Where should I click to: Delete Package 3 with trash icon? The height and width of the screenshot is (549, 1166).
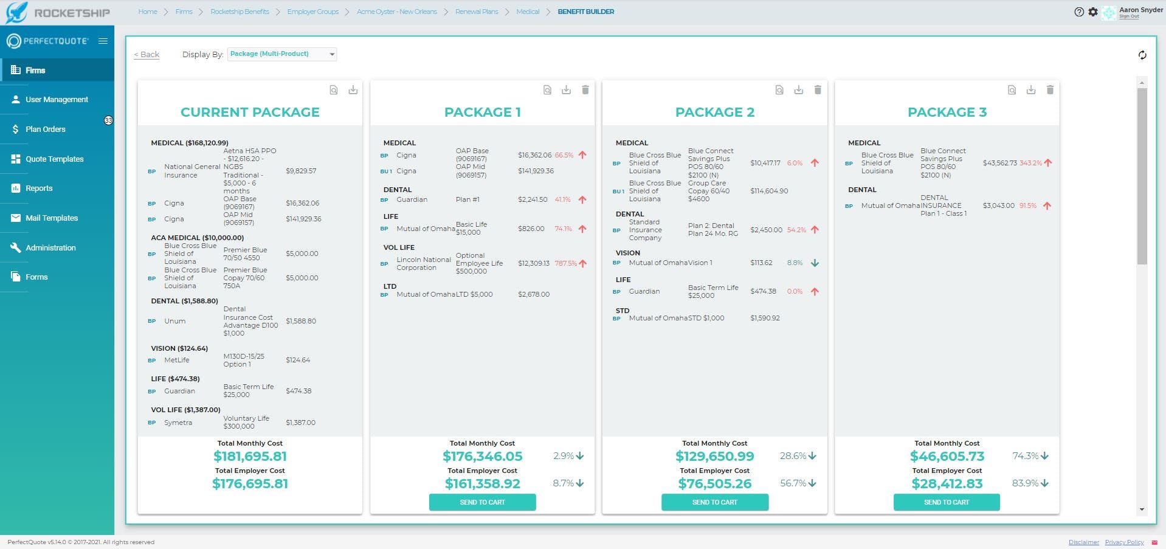(1050, 90)
